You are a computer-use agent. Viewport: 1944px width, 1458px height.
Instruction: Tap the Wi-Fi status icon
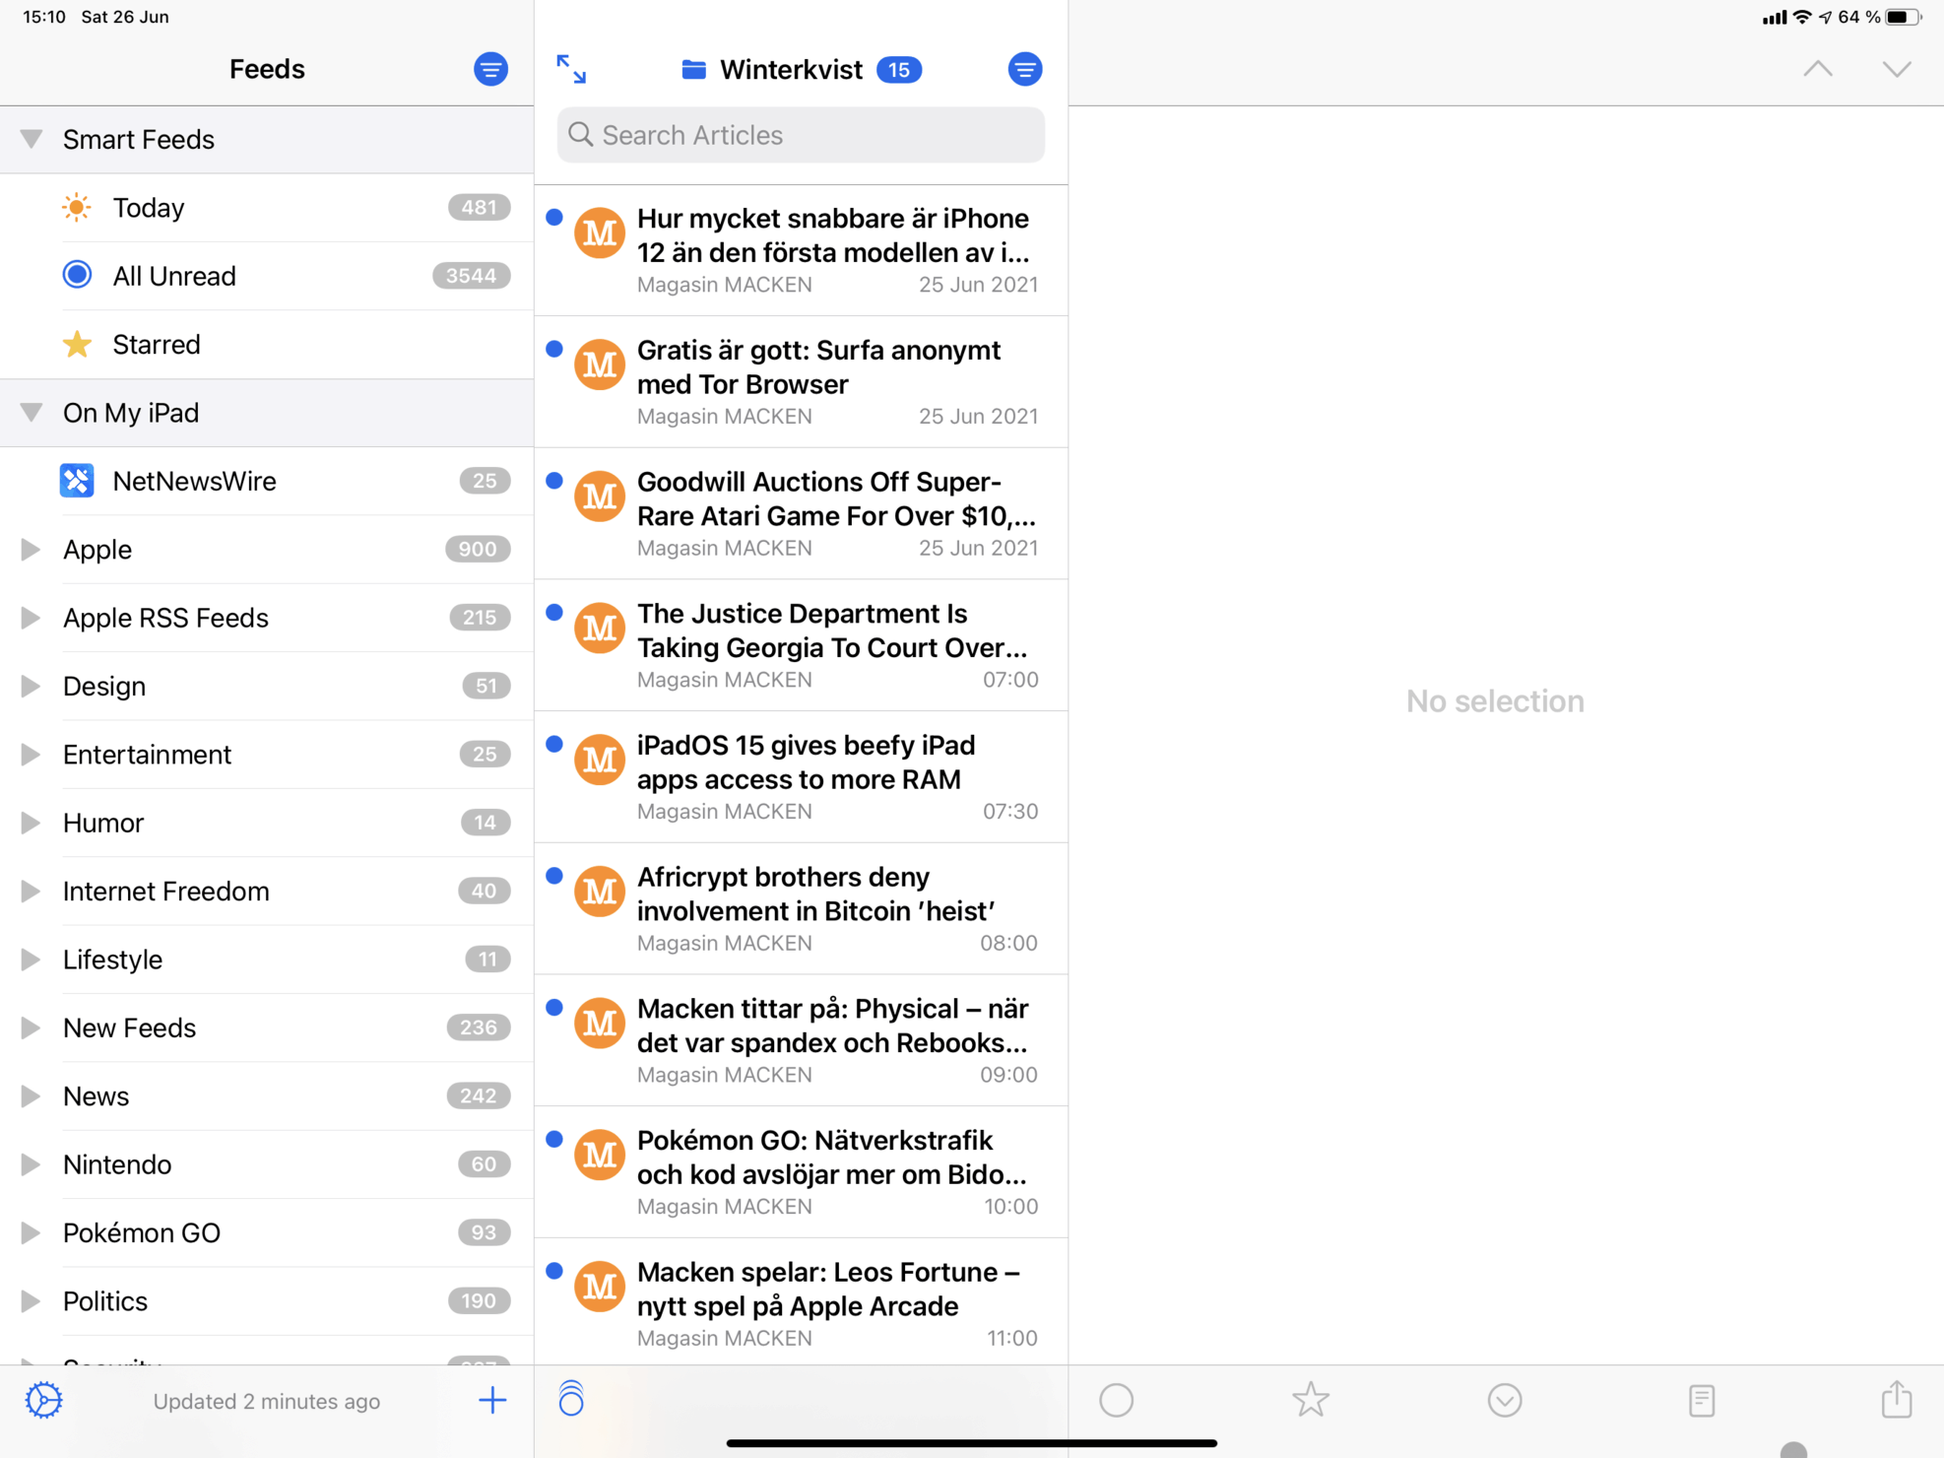[1802, 17]
